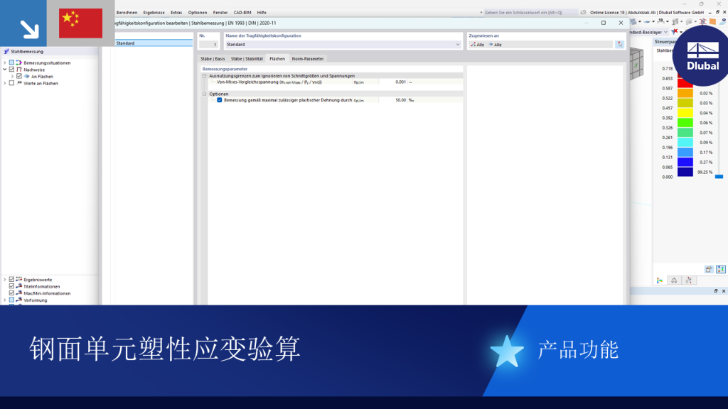Open the CAD-BIM menu
This screenshot has height=409, width=728.
click(x=242, y=13)
